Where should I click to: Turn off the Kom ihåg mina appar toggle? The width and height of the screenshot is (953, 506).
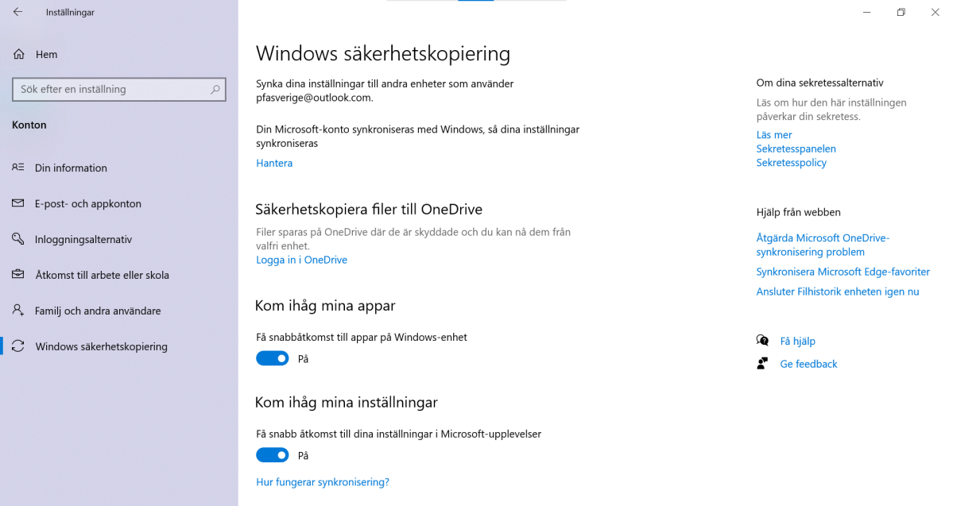pos(272,359)
